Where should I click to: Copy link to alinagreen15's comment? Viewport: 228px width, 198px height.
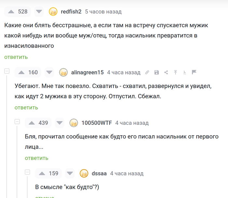pyautogui.click(x=147, y=73)
